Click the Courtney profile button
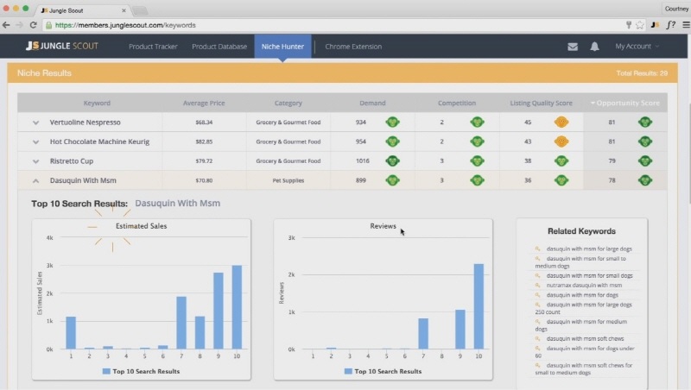The height and width of the screenshot is (390, 691). point(676,9)
